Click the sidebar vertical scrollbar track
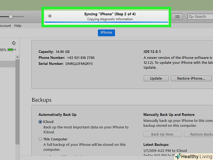This screenshot has width=213, height=160. point(17,102)
